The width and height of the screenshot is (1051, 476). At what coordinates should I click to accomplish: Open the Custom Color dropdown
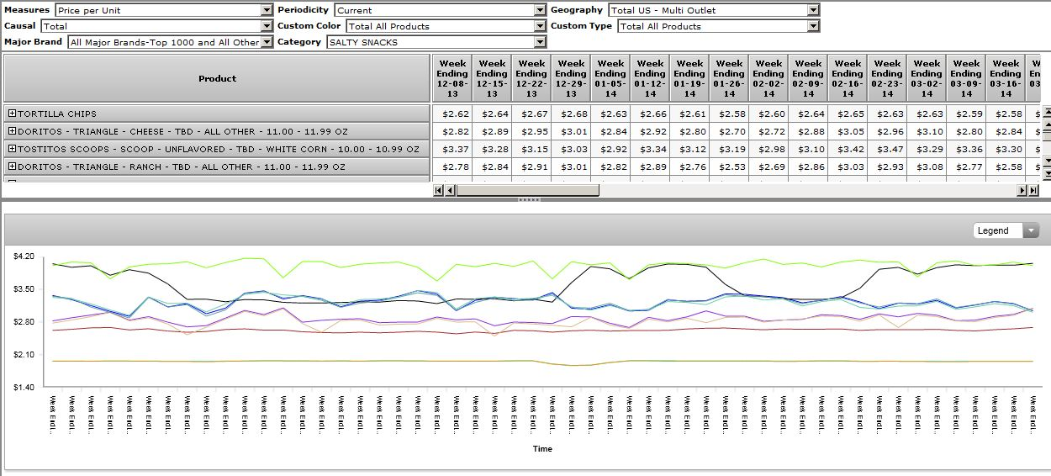(x=540, y=26)
